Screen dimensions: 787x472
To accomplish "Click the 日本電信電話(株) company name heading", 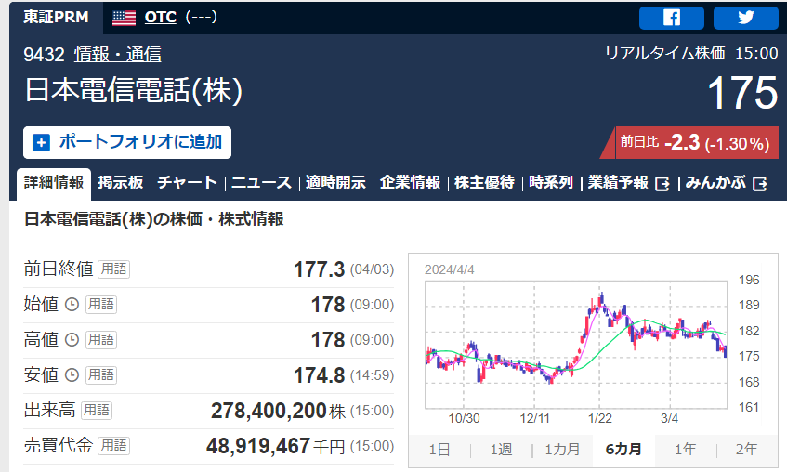I will pos(134,91).
